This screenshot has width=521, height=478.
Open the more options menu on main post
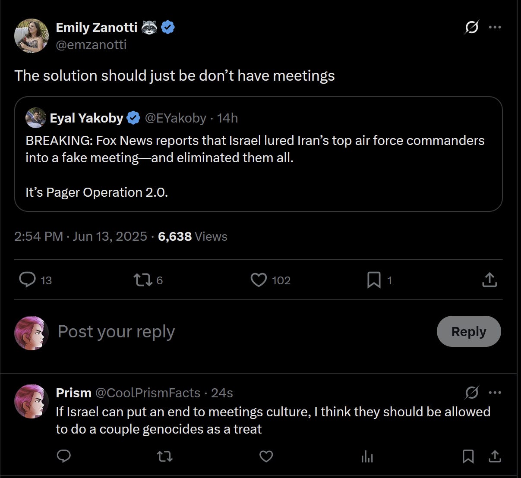pos(495,27)
